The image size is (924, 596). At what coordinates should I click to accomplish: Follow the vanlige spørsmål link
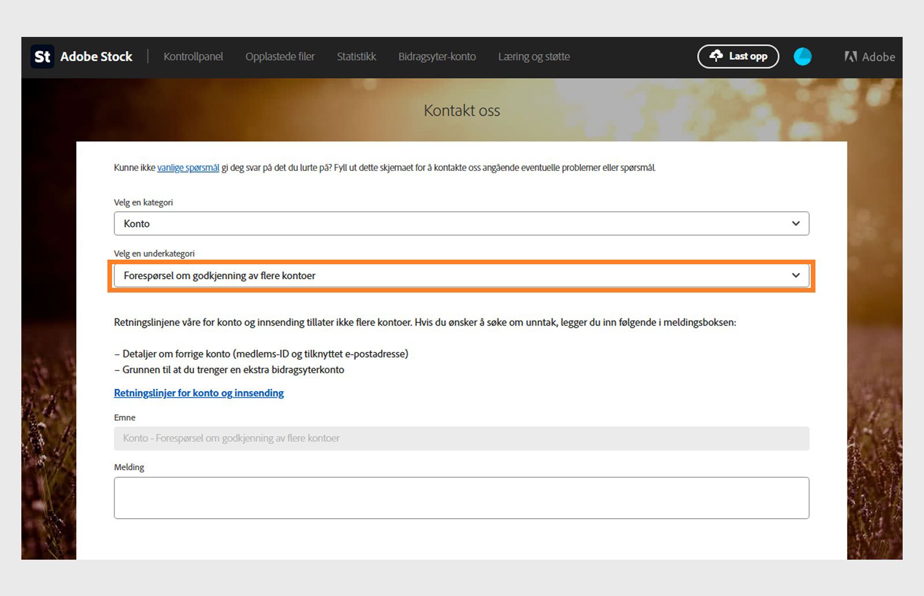(x=188, y=168)
